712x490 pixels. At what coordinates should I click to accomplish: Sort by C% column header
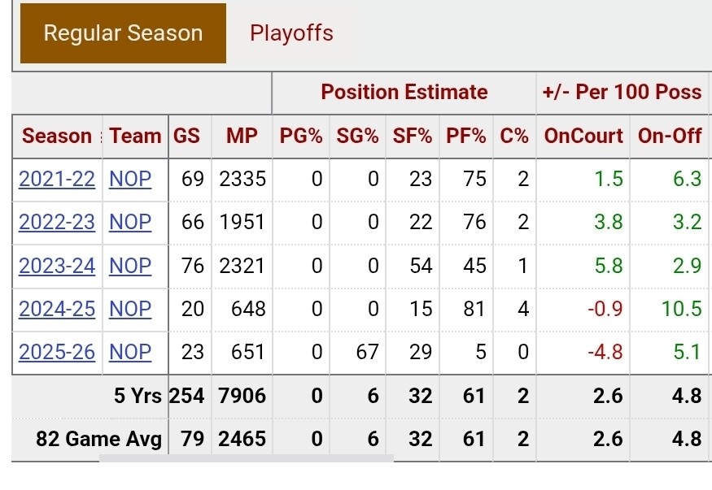(x=514, y=136)
